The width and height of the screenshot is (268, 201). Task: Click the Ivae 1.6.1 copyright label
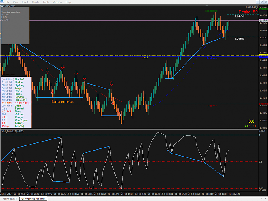click(x=252, y=7)
